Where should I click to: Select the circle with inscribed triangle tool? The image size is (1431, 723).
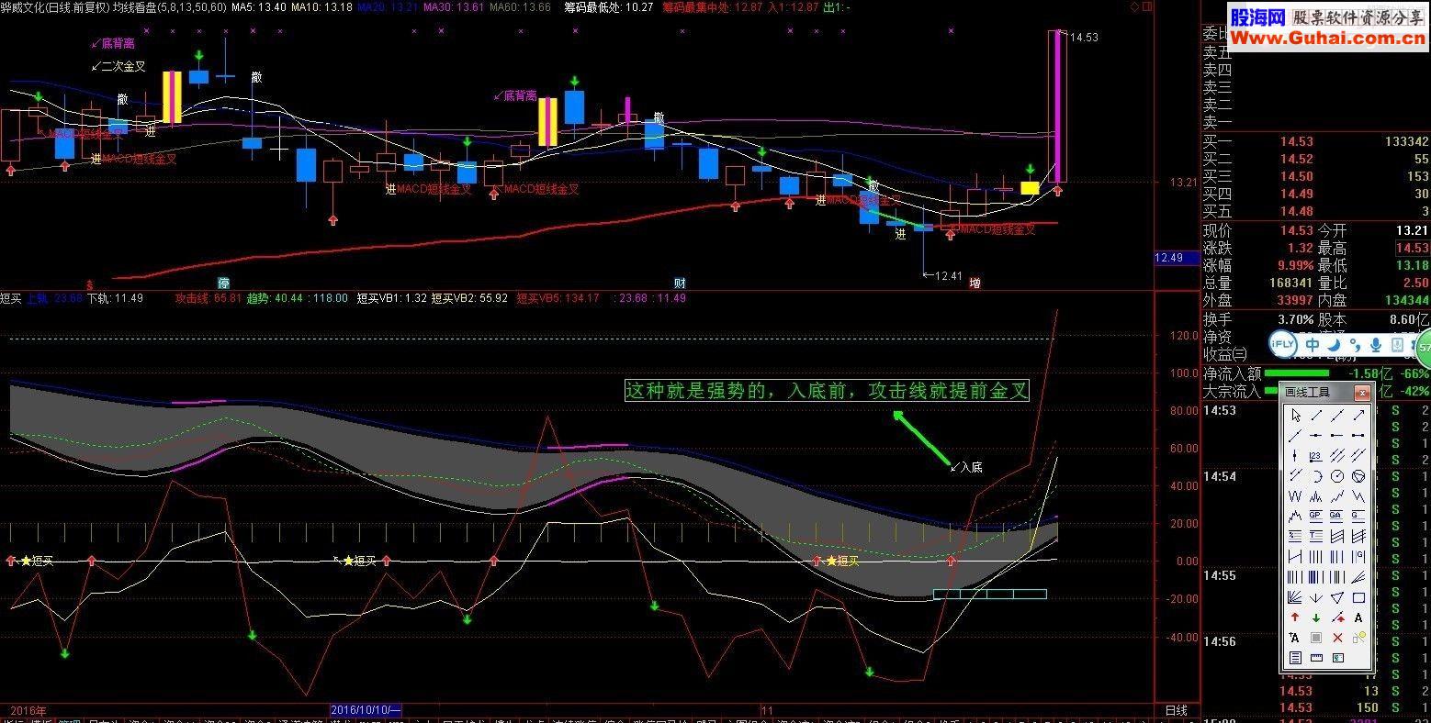1358,475
